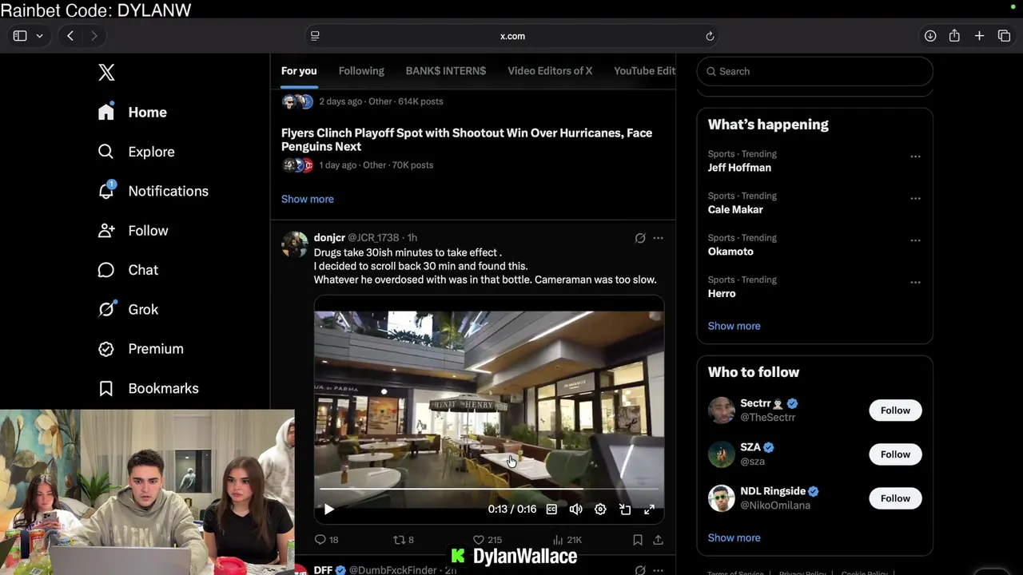Play the video in donjcr's post
The height and width of the screenshot is (575, 1023).
pyautogui.click(x=328, y=510)
